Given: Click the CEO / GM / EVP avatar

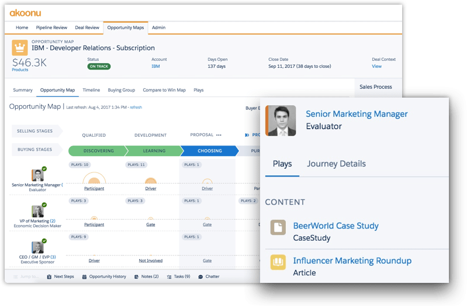Looking at the screenshot, I should (37, 248).
